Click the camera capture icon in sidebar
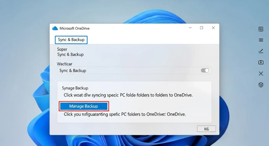The height and width of the screenshot is (146, 269). [261, 62]
